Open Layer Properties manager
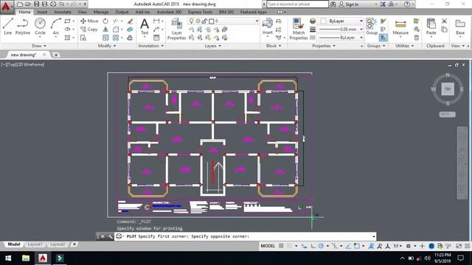The image size is (472, 265). [176, 29]
